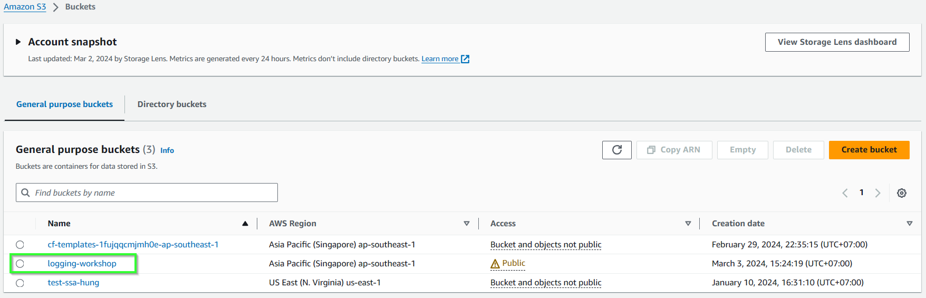Click access status of cf-templates bucket
The height and width of the screenshot is (298, 926).
546,245
